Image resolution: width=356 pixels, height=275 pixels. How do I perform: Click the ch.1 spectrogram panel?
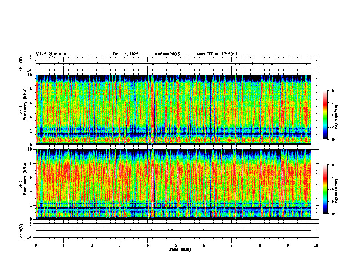pos(176,110)
